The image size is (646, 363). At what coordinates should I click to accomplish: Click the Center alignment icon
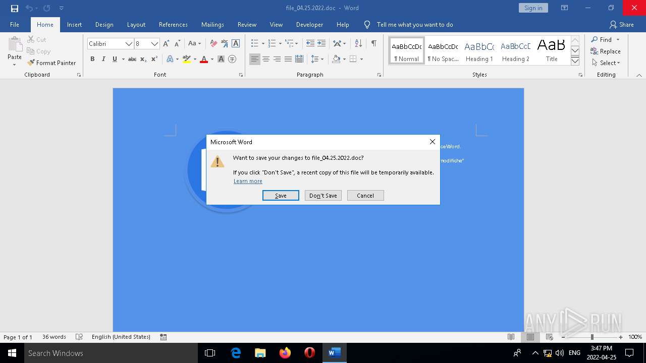click(x=266, y=59)
